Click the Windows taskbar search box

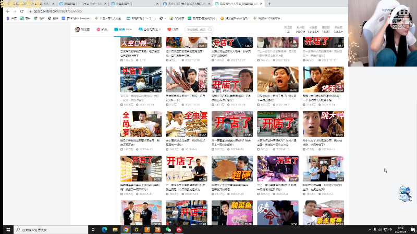pyautogui.click(x=51, y=230)
